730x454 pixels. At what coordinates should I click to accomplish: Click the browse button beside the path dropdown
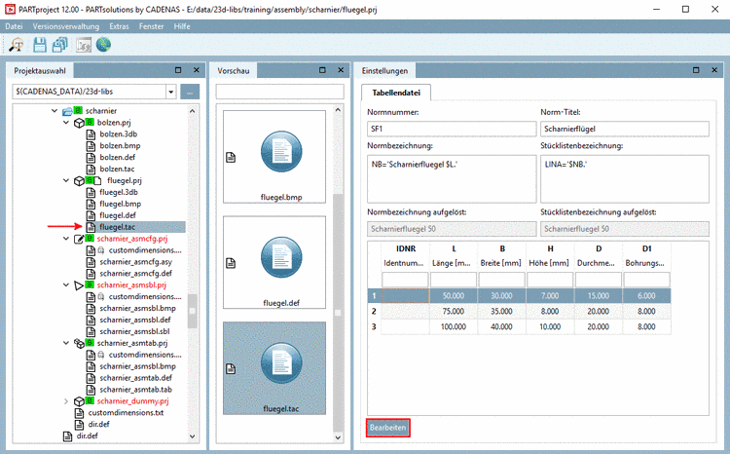[189, 92]
